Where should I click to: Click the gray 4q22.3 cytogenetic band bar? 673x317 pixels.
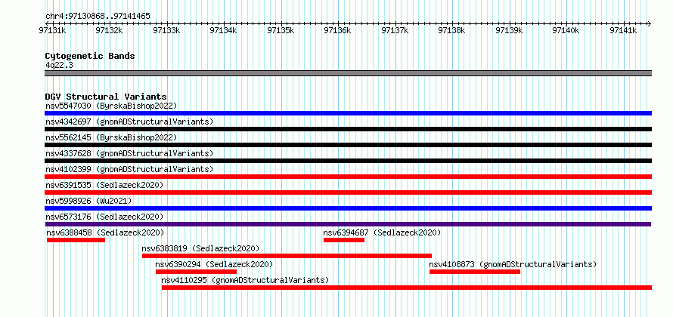point(348,73)
